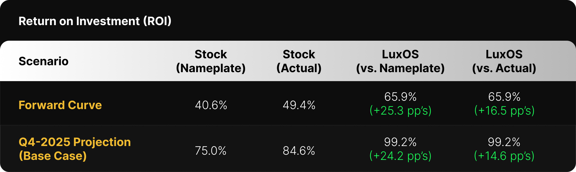This screenshot has width=576, height=172.
Task: Click the green +24.2 pp's gain
Action: pos(400,156)
